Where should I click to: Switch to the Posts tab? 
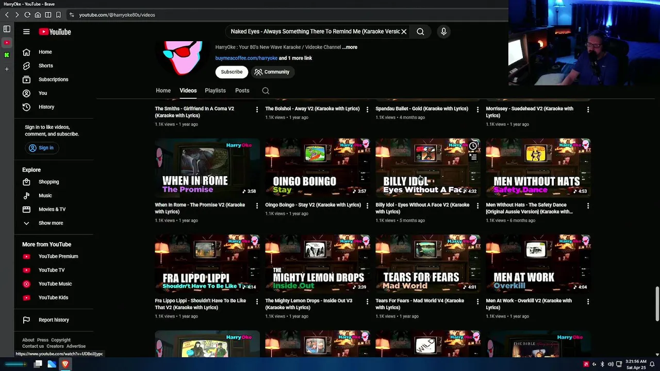242,91
